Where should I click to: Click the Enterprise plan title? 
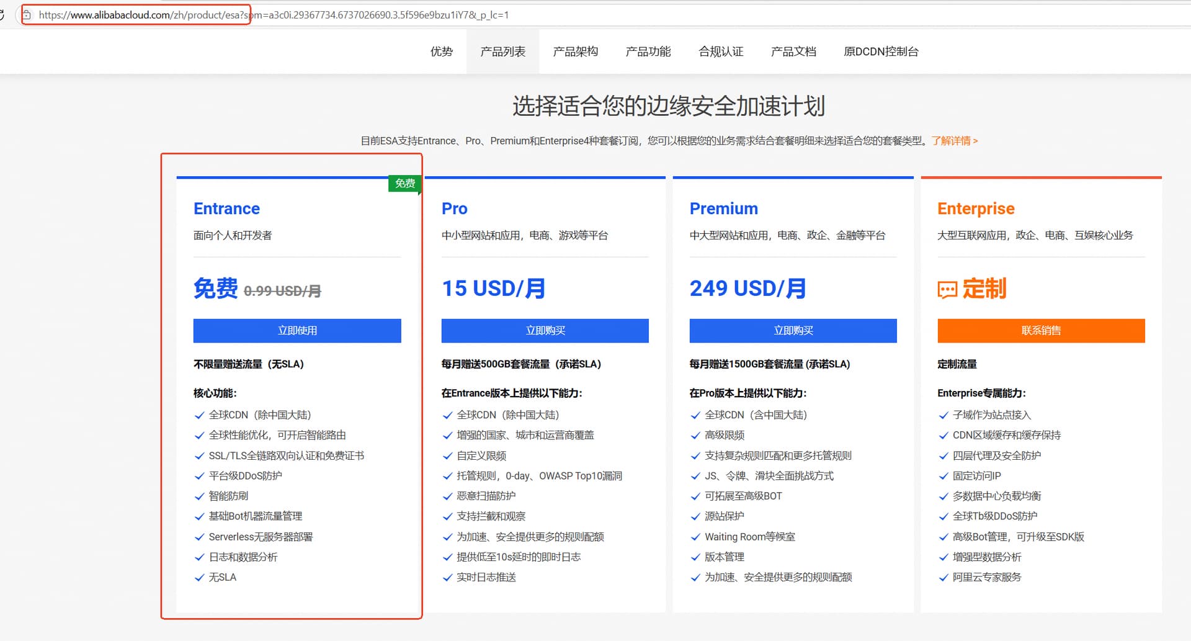tap(976, 208)
